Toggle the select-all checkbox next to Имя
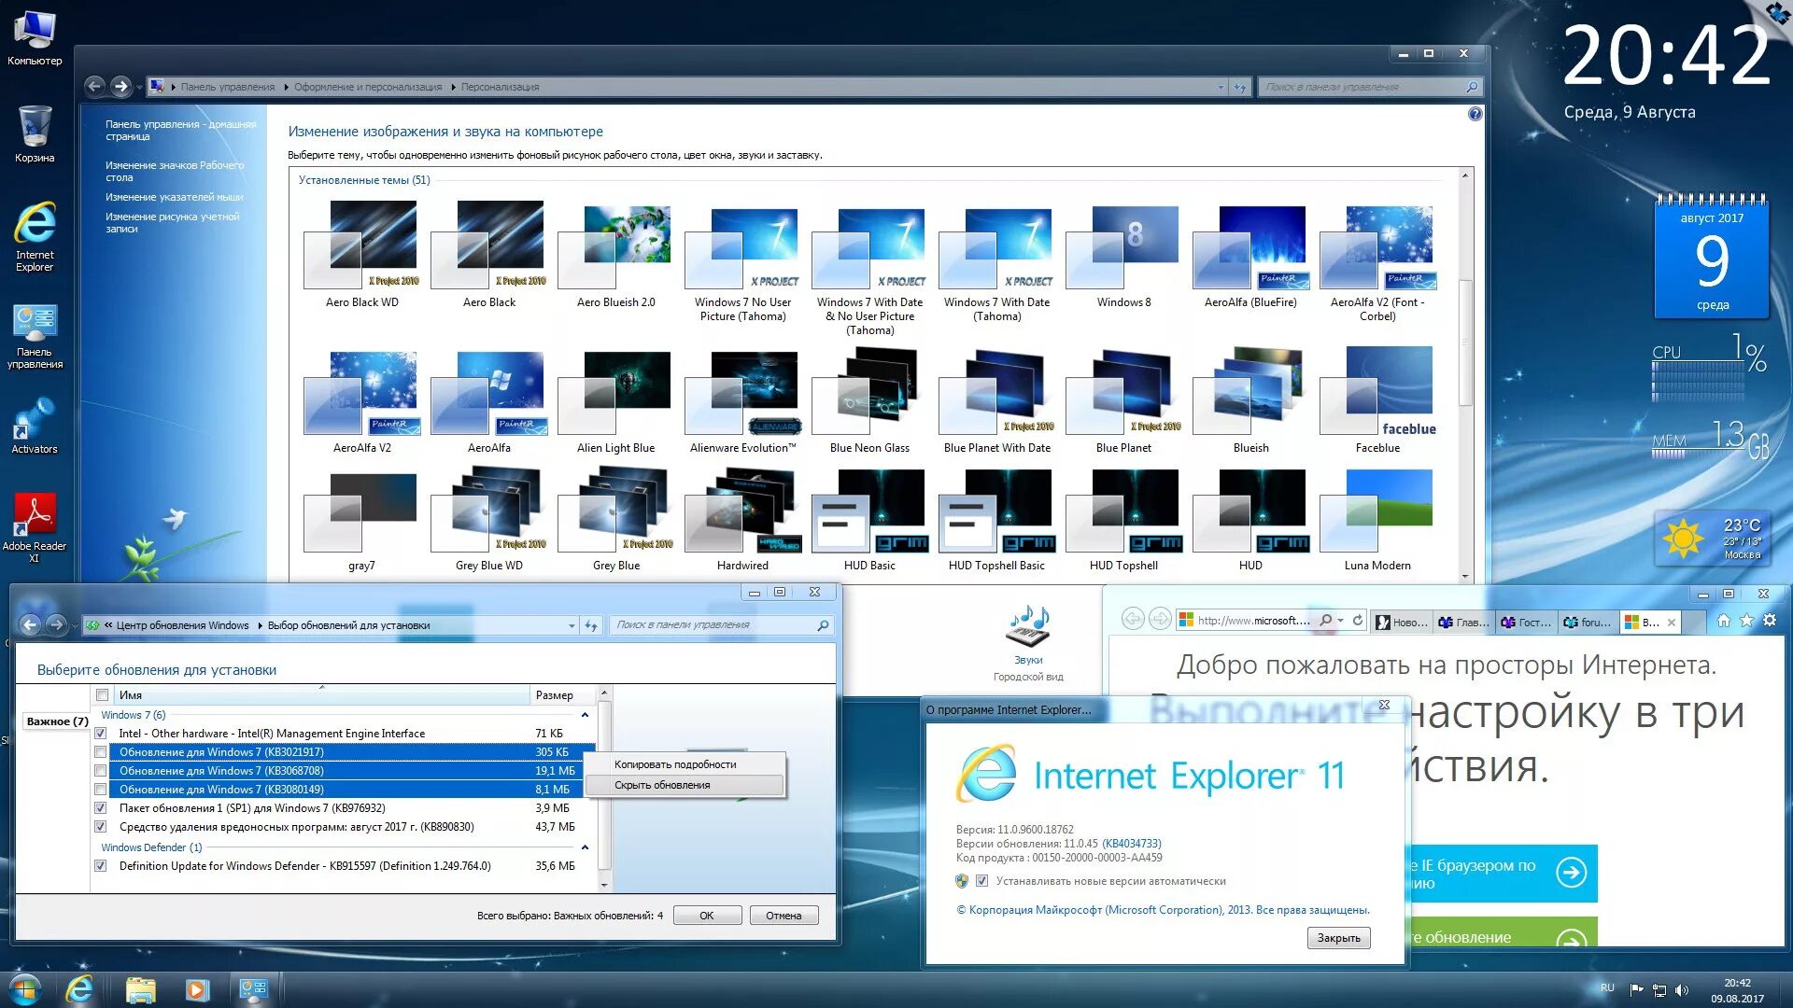The height and width of the screenshot is (1008, 1793). (102, 695)
